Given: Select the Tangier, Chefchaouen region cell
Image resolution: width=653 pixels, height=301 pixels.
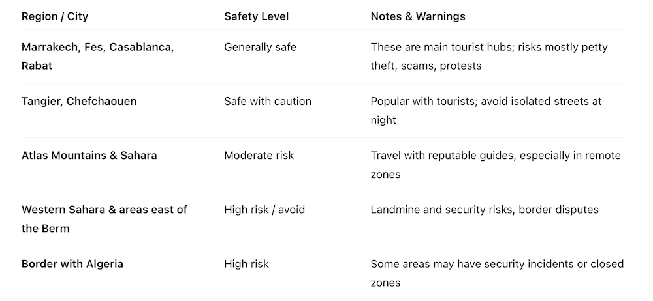Looking at the screenshot, I should click(x=79, y=101).
